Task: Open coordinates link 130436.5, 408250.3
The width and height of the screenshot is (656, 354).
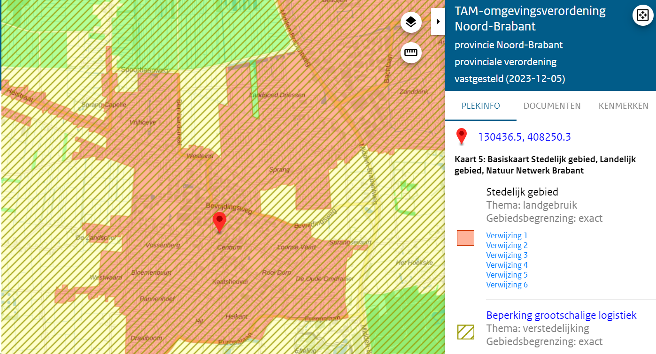Action: (525, 137)
